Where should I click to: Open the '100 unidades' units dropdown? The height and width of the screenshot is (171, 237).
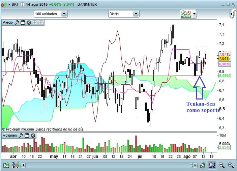tap(51, 14)
